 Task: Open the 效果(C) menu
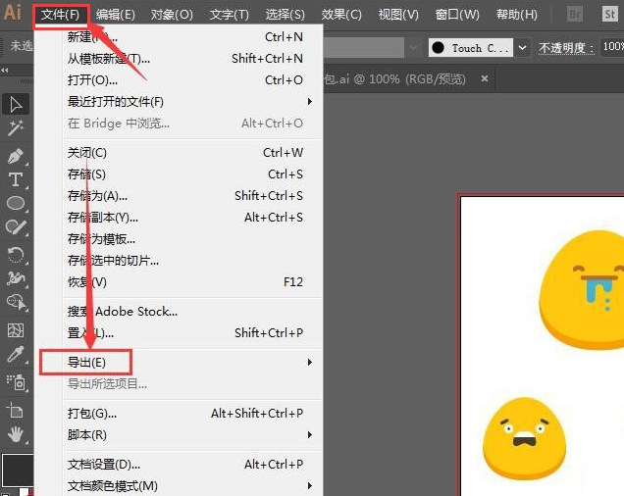tap(341, 15)
